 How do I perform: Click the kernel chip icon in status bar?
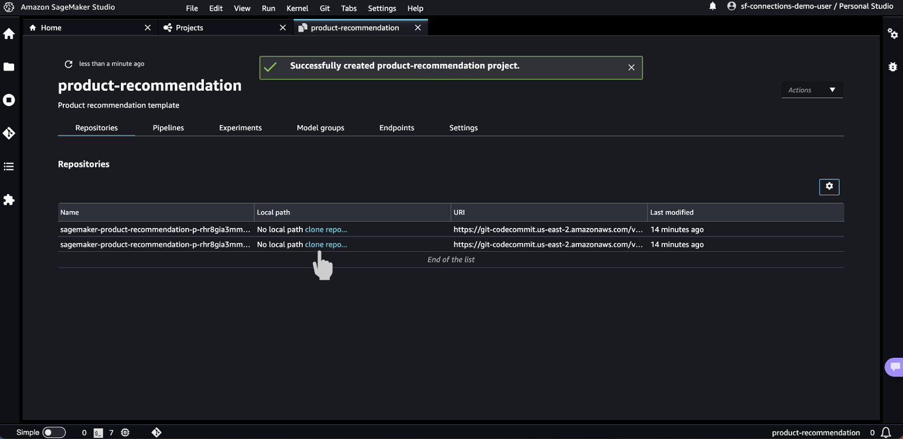point(125,433)
